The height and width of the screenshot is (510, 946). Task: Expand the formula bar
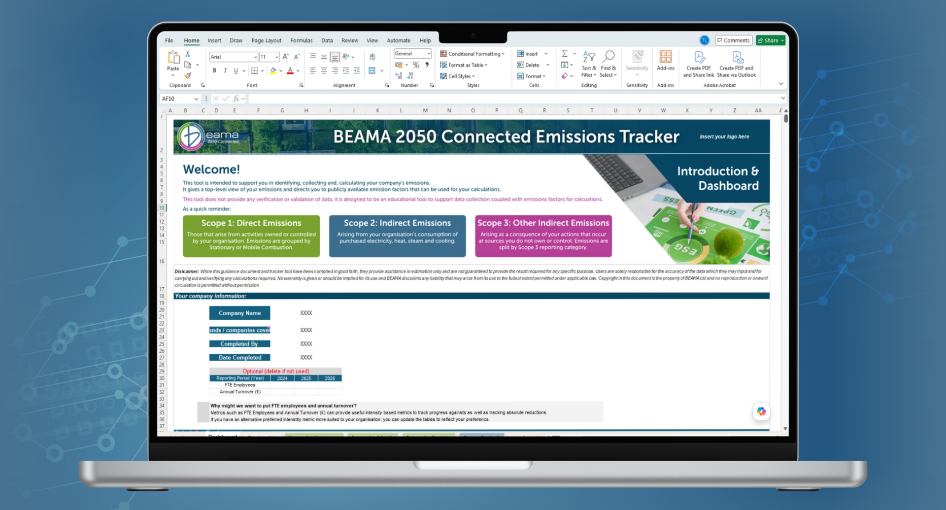[x=782, y=98]
